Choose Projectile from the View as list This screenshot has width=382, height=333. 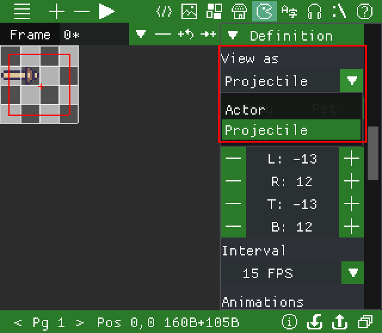[x=291, y=129]
